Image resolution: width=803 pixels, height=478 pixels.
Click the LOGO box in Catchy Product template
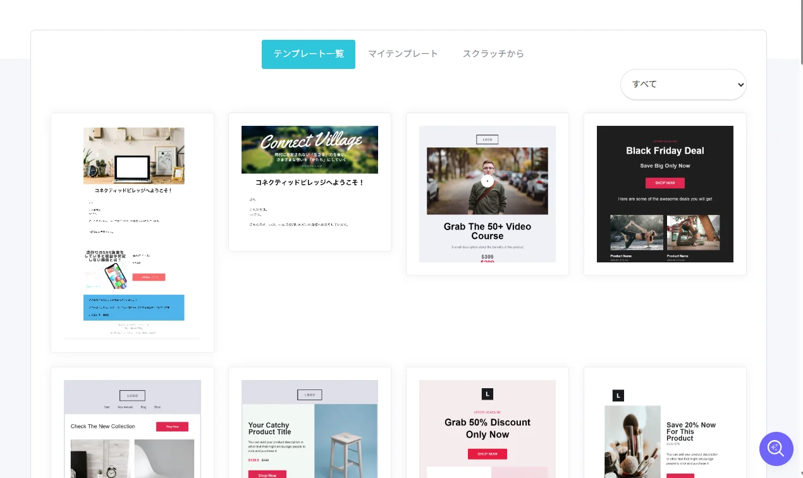coord(310,395)
